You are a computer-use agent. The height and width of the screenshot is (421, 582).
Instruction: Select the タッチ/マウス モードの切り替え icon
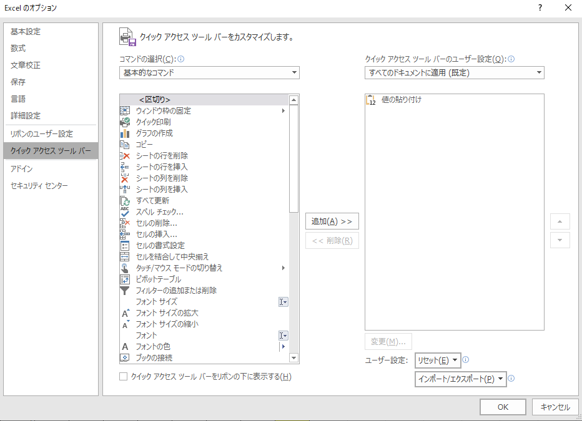(x=125, y=268)
